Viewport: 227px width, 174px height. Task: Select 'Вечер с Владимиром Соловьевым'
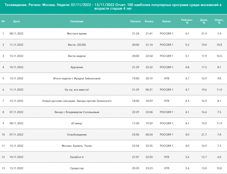coord(77,112)
